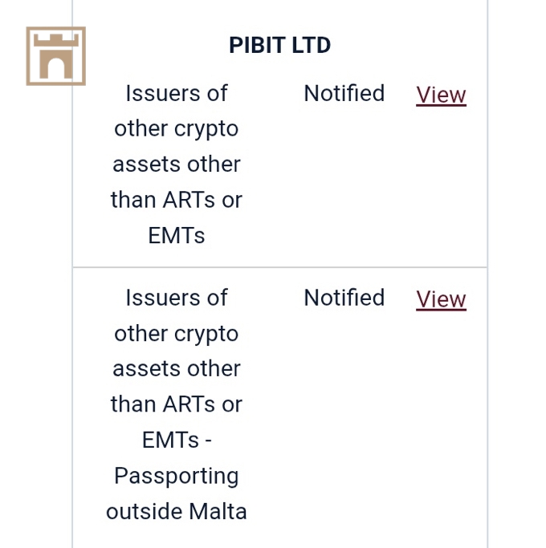Click "than ARTs or" line in second row

(x=177, y=404)
